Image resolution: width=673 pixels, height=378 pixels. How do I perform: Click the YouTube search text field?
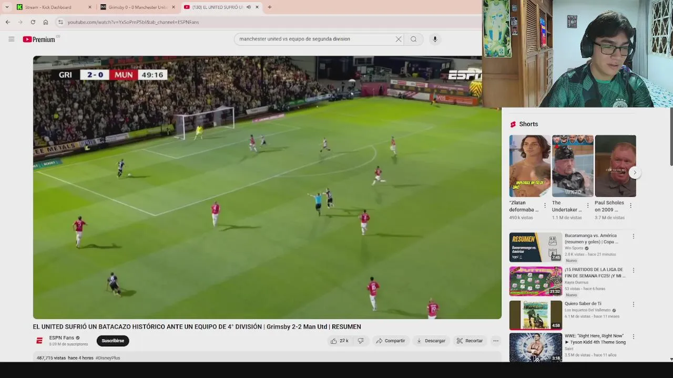point(315,39)
